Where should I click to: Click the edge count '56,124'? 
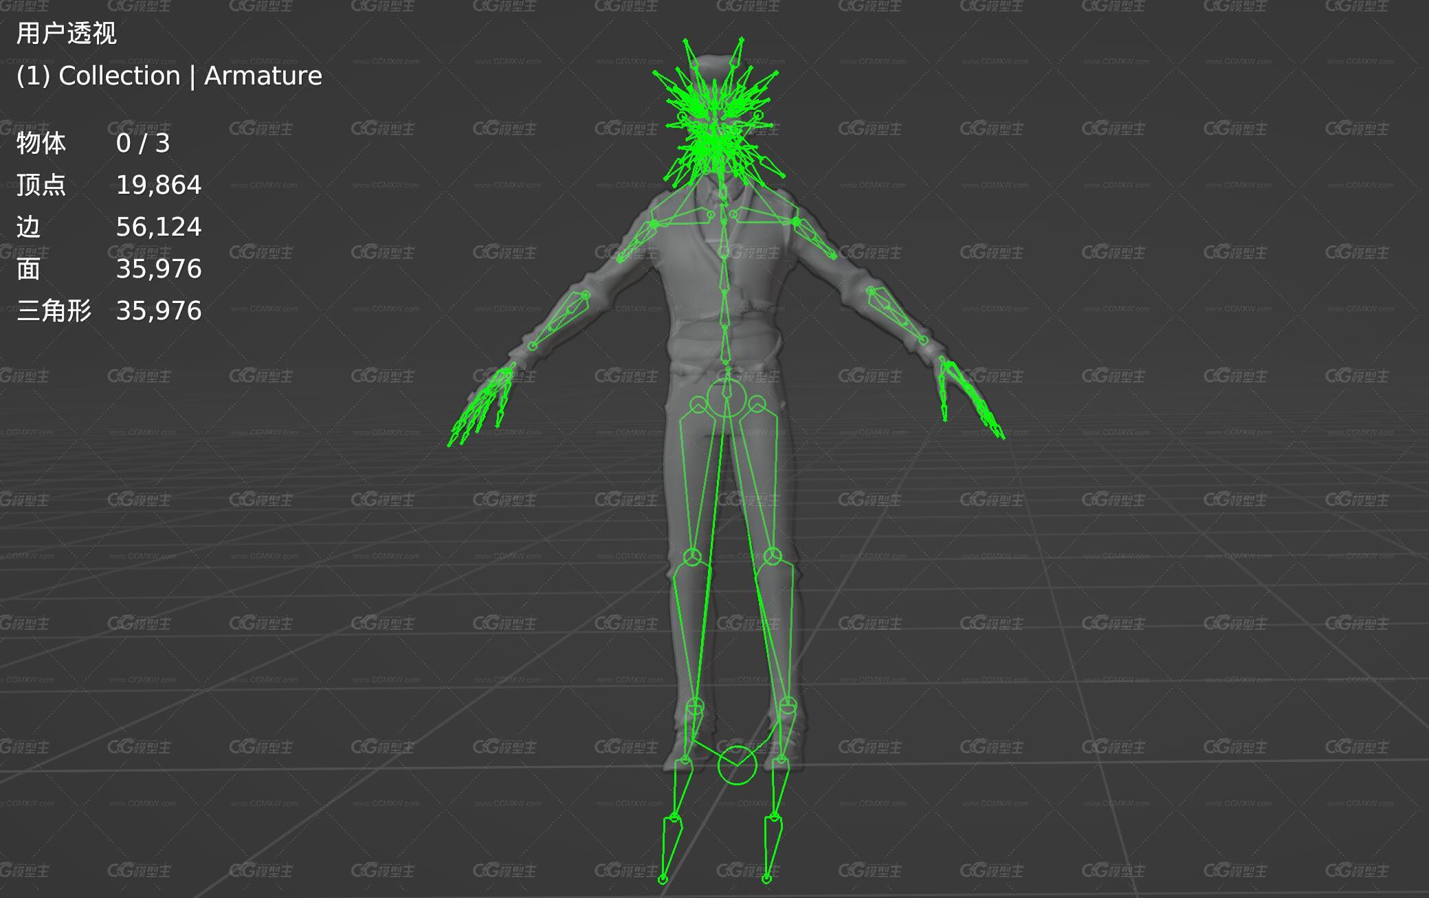pos(159,227)
